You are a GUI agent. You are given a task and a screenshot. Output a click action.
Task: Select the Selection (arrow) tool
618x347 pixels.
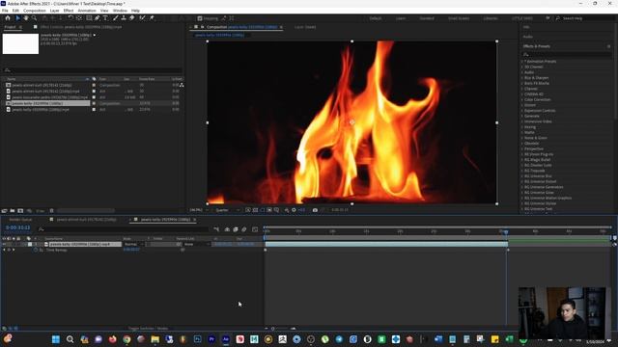pos(17,18)
